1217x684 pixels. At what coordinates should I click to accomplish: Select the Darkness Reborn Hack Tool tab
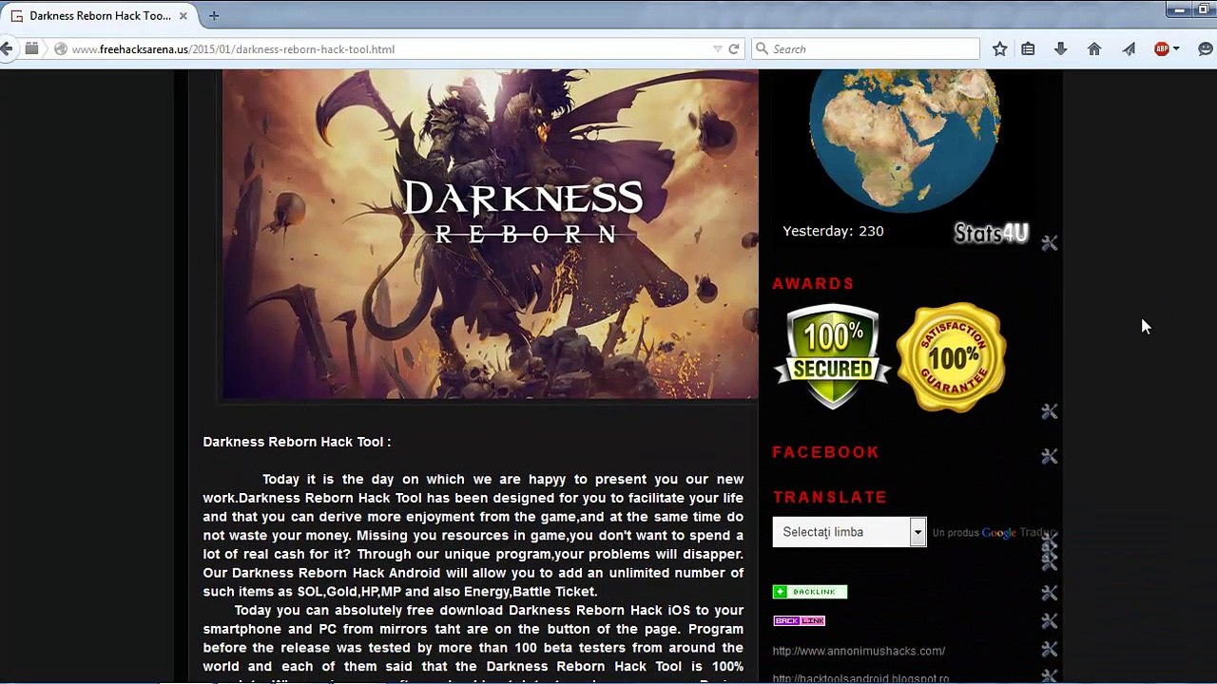click(100, 16)
